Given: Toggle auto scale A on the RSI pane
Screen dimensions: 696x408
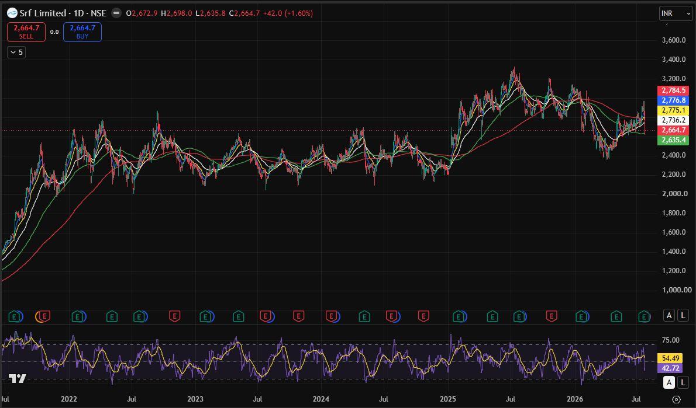Looking at the screenshot, I should pos(669,382).
